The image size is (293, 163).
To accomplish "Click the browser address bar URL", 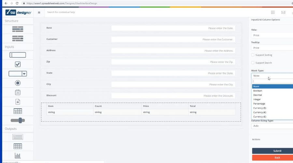I will click(x=62, y=3).
